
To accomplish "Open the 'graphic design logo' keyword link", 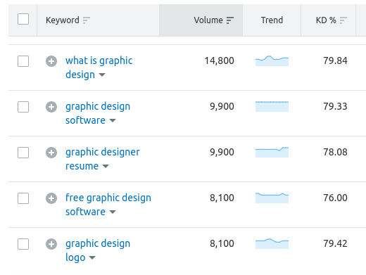I will click(x=98, y=250).
